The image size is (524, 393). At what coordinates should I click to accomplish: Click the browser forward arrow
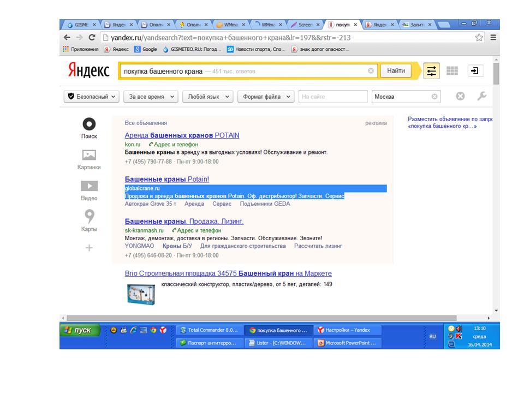tap(79, 38)
